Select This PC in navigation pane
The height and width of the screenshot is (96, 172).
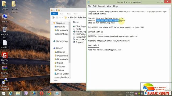58,48
